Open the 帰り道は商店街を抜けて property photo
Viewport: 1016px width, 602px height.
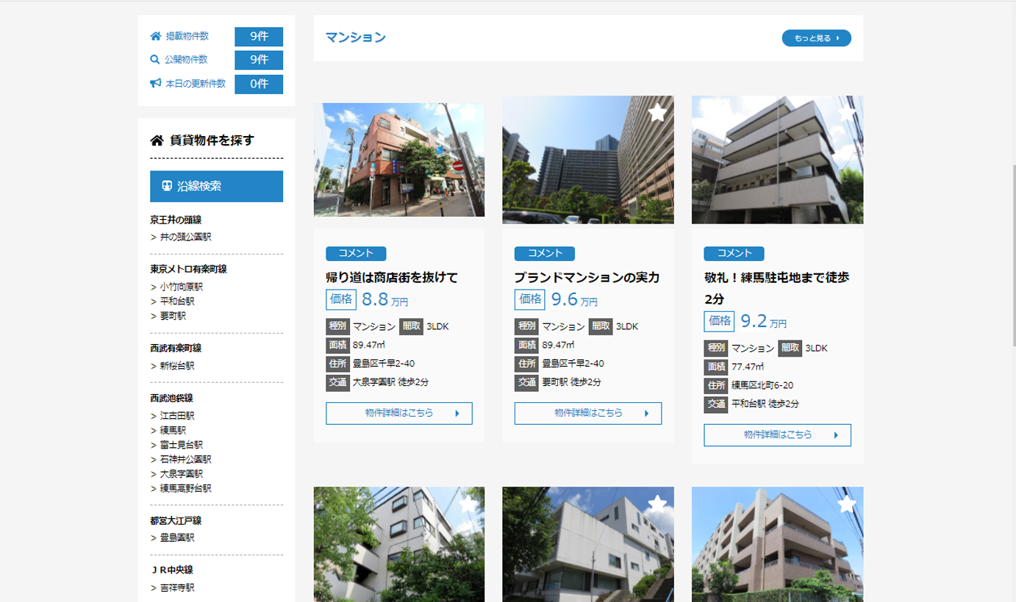398,160
